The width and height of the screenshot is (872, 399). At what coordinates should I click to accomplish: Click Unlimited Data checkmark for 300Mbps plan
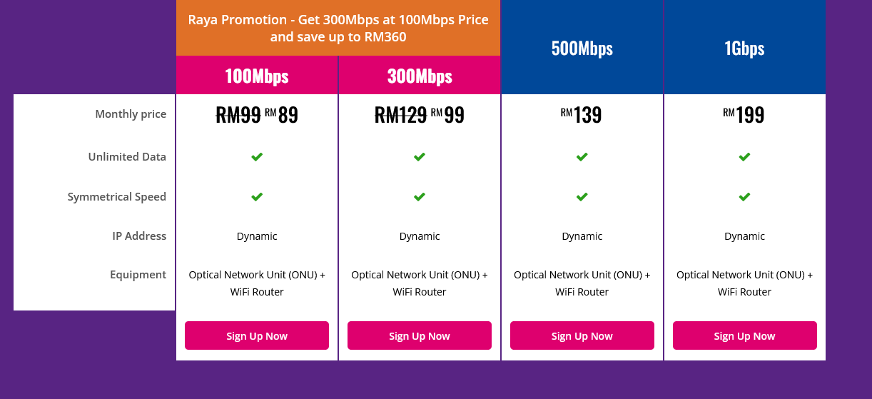420,157
